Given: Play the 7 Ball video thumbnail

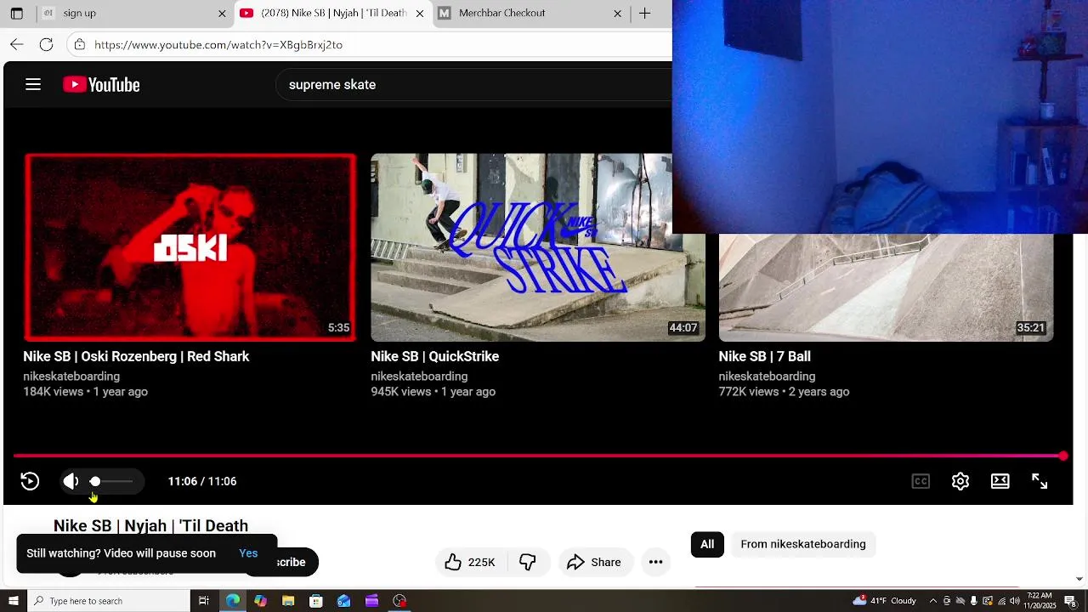Looking at the screenshot, I should coord(886,287).
